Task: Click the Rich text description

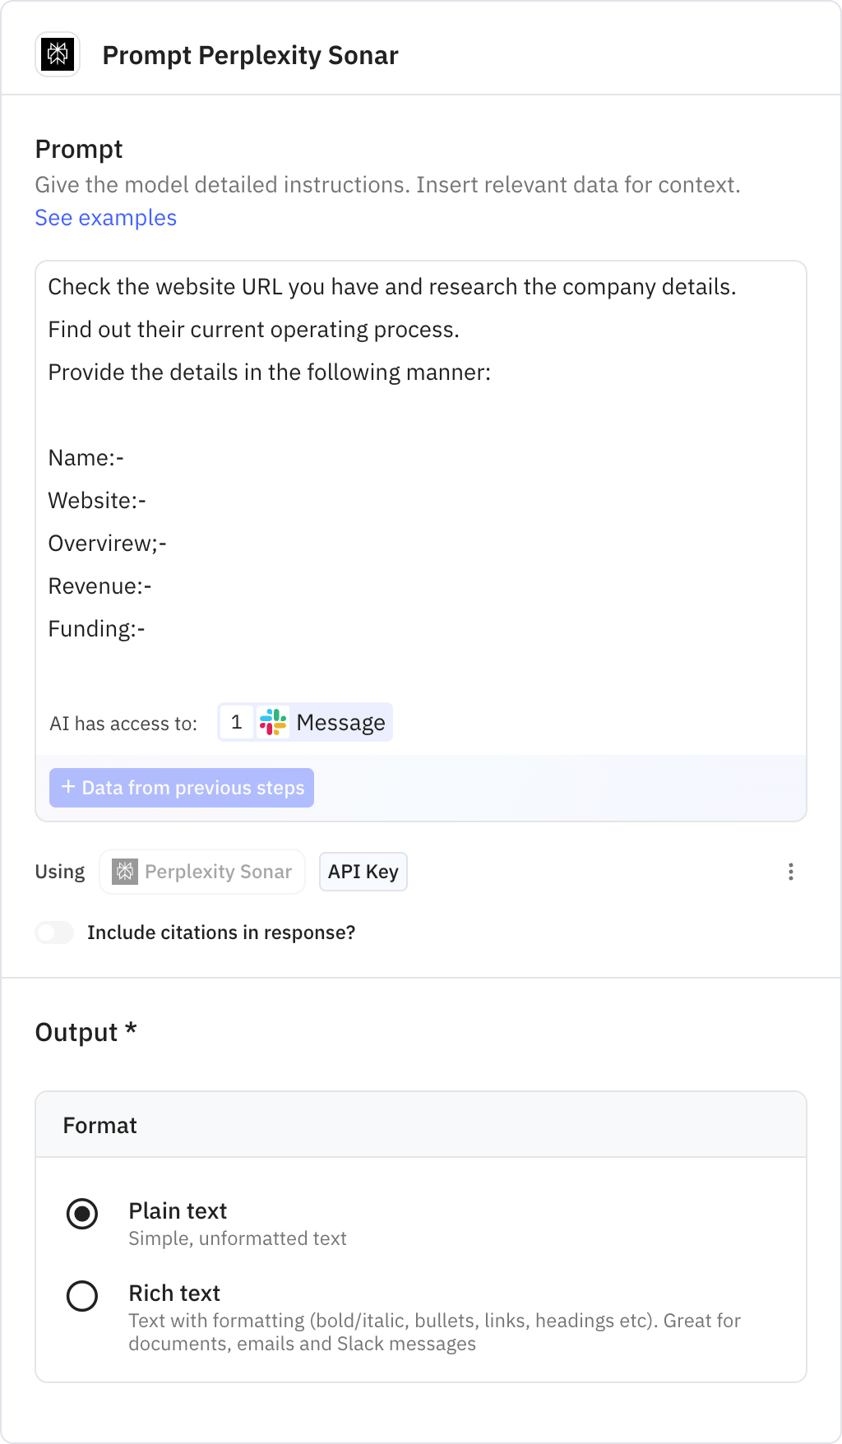Action: [x=434, y=1331]
